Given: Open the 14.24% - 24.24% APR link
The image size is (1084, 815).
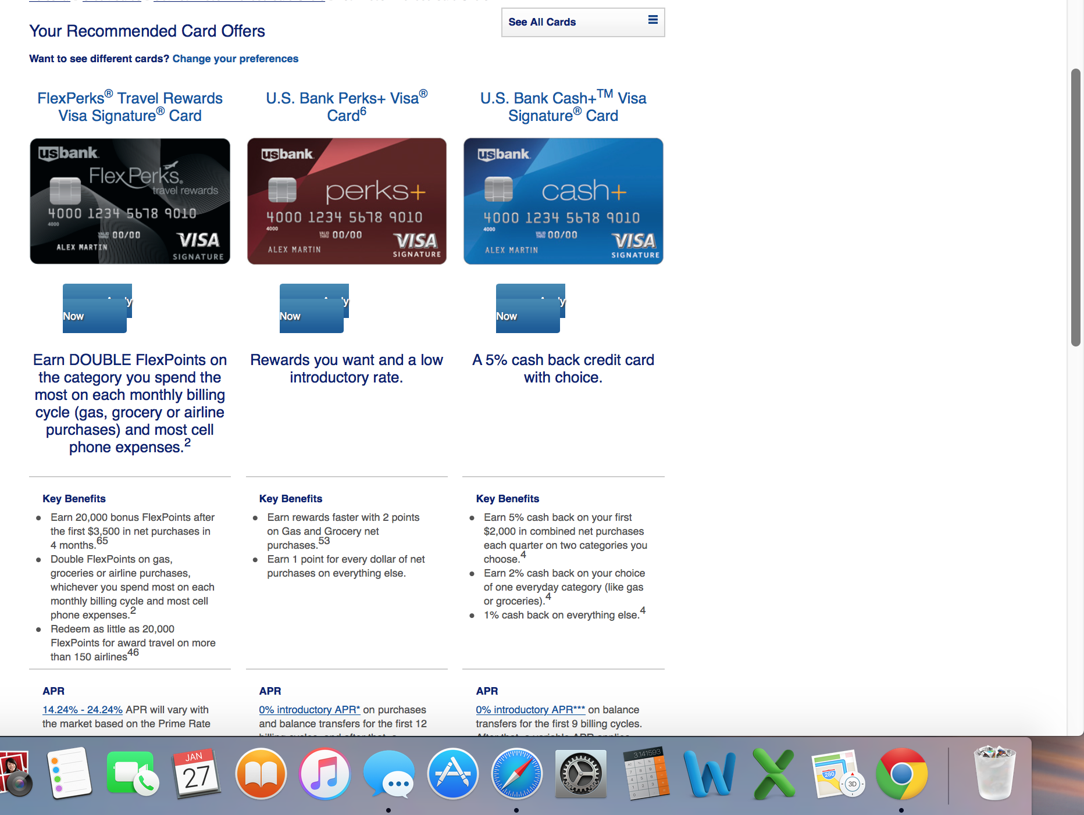Looking at the screenshot, I should click(82, 710).
